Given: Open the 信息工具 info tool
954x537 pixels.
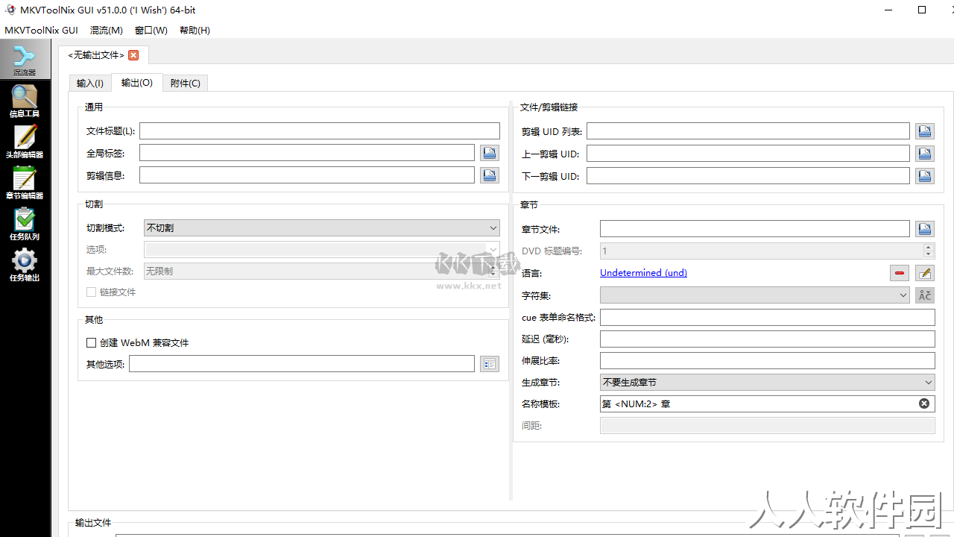Looking at the screenshot, I should [x=25, y=101].
